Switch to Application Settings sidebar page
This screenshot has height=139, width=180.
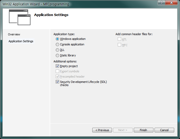pos(21,41)
